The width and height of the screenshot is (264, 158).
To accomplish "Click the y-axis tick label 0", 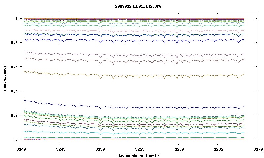I will (16, 139).
